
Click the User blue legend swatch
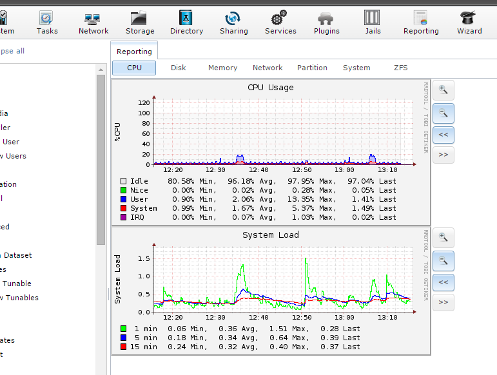click(123, 199)
